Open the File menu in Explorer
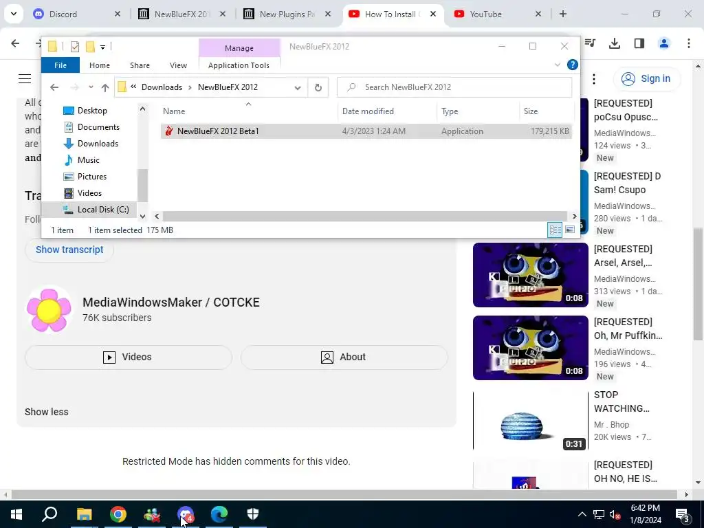Viewport: 704px width, 528px height. click(x=60, y=65)
